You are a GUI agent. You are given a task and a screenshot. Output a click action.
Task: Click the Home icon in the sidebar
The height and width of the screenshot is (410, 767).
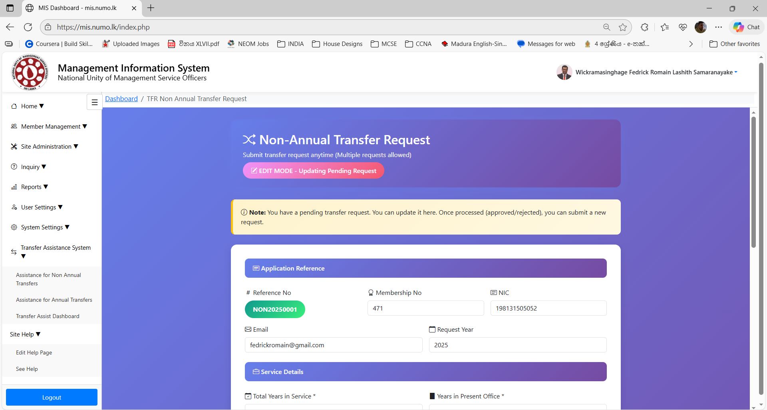click(13, 106)
